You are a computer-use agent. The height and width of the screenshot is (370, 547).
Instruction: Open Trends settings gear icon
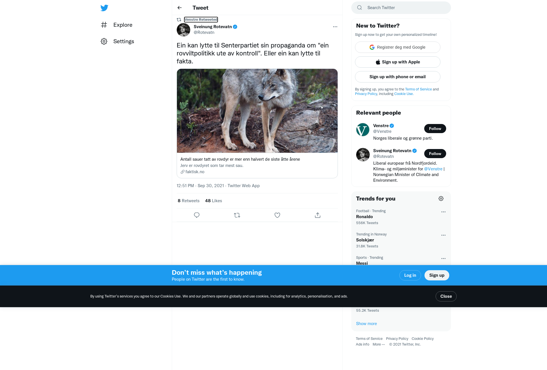pyautogui.click(x=441, y=199)
